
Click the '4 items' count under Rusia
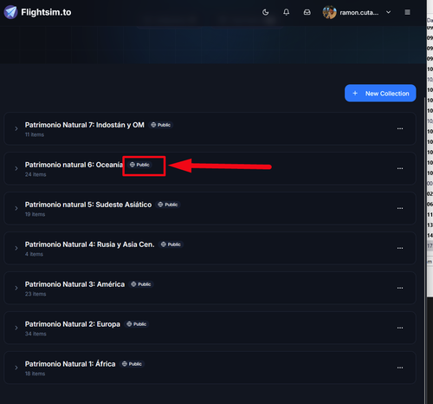click(34, 254)
